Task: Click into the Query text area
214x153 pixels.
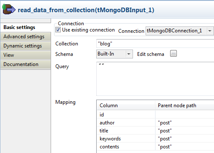Action: coord(155,79)
